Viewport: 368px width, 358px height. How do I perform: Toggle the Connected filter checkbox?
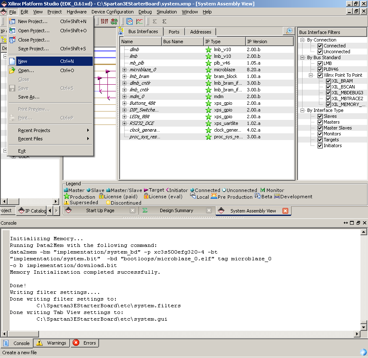(320, 46)
